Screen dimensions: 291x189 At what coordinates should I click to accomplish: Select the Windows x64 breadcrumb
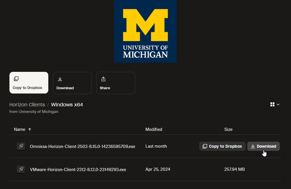point(67,105)
